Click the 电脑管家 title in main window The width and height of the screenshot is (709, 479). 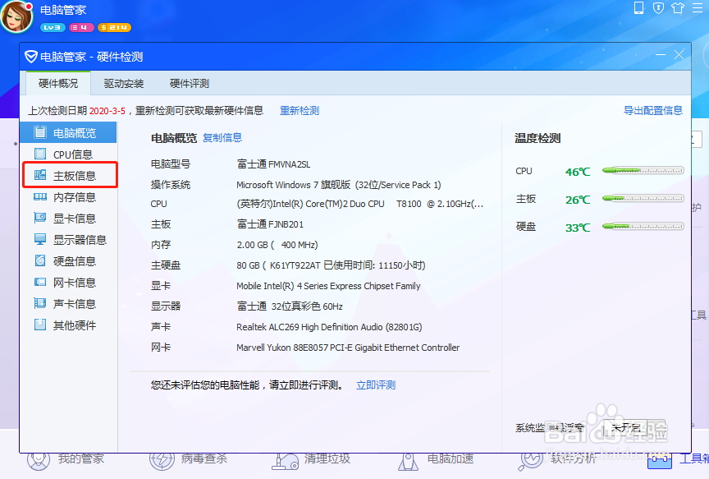click(63, 10)
